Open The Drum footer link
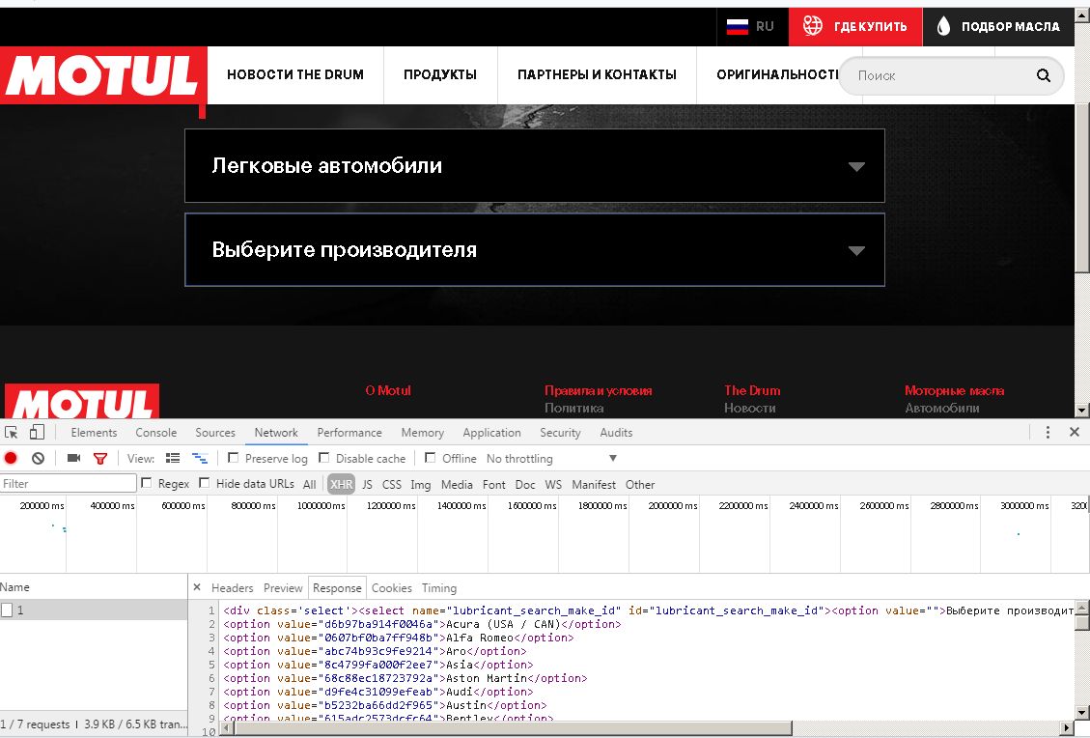This screenshot has width=1090, height=738. (752, 390)
